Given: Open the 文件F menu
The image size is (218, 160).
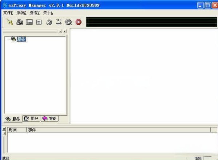Looking at the screenshot, I should click(8, 13).
